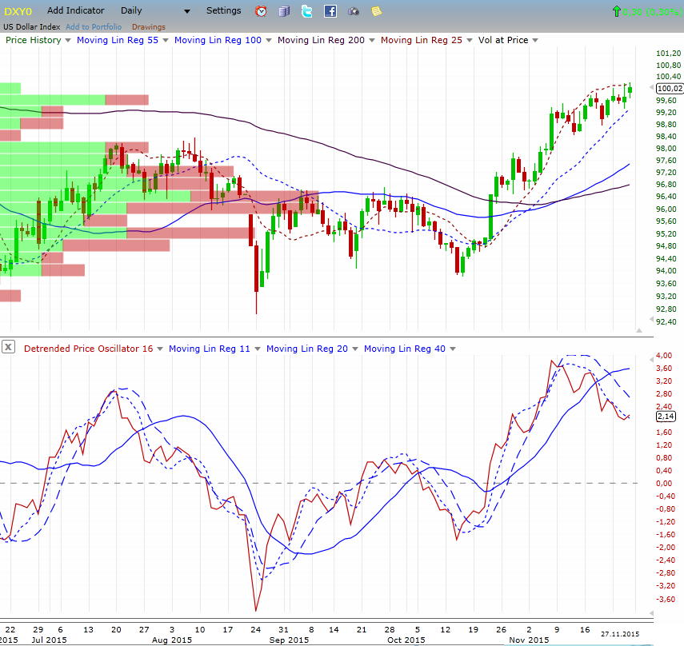
Task: Open the Daily timeframe dropdown
Action: tap(186, 10)
